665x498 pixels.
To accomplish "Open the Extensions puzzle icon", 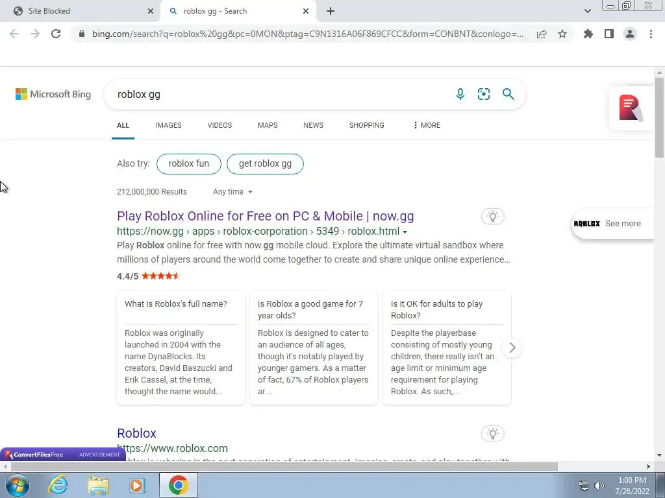I will click(x=588, y=34).
